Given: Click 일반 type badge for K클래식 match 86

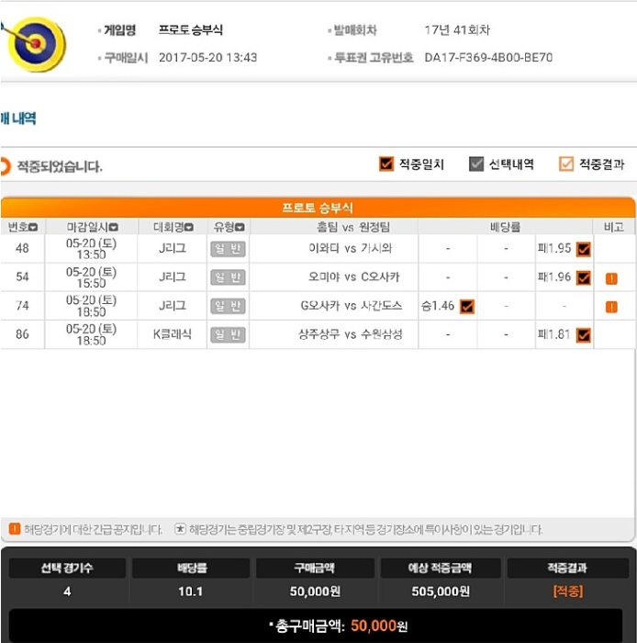Looking at the screenshot, I should coord(228,335).
